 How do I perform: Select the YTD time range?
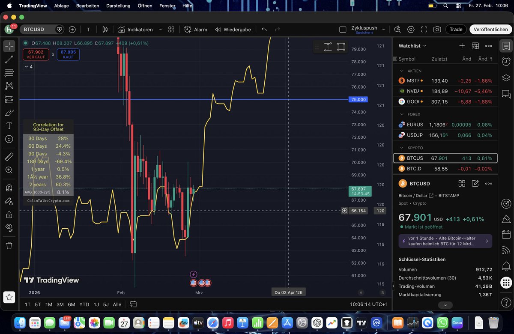(x=84, y=304)
